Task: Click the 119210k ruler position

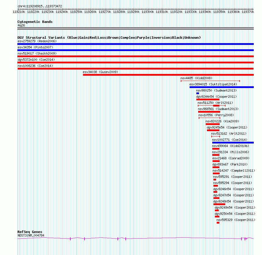Action: point(19,12)
